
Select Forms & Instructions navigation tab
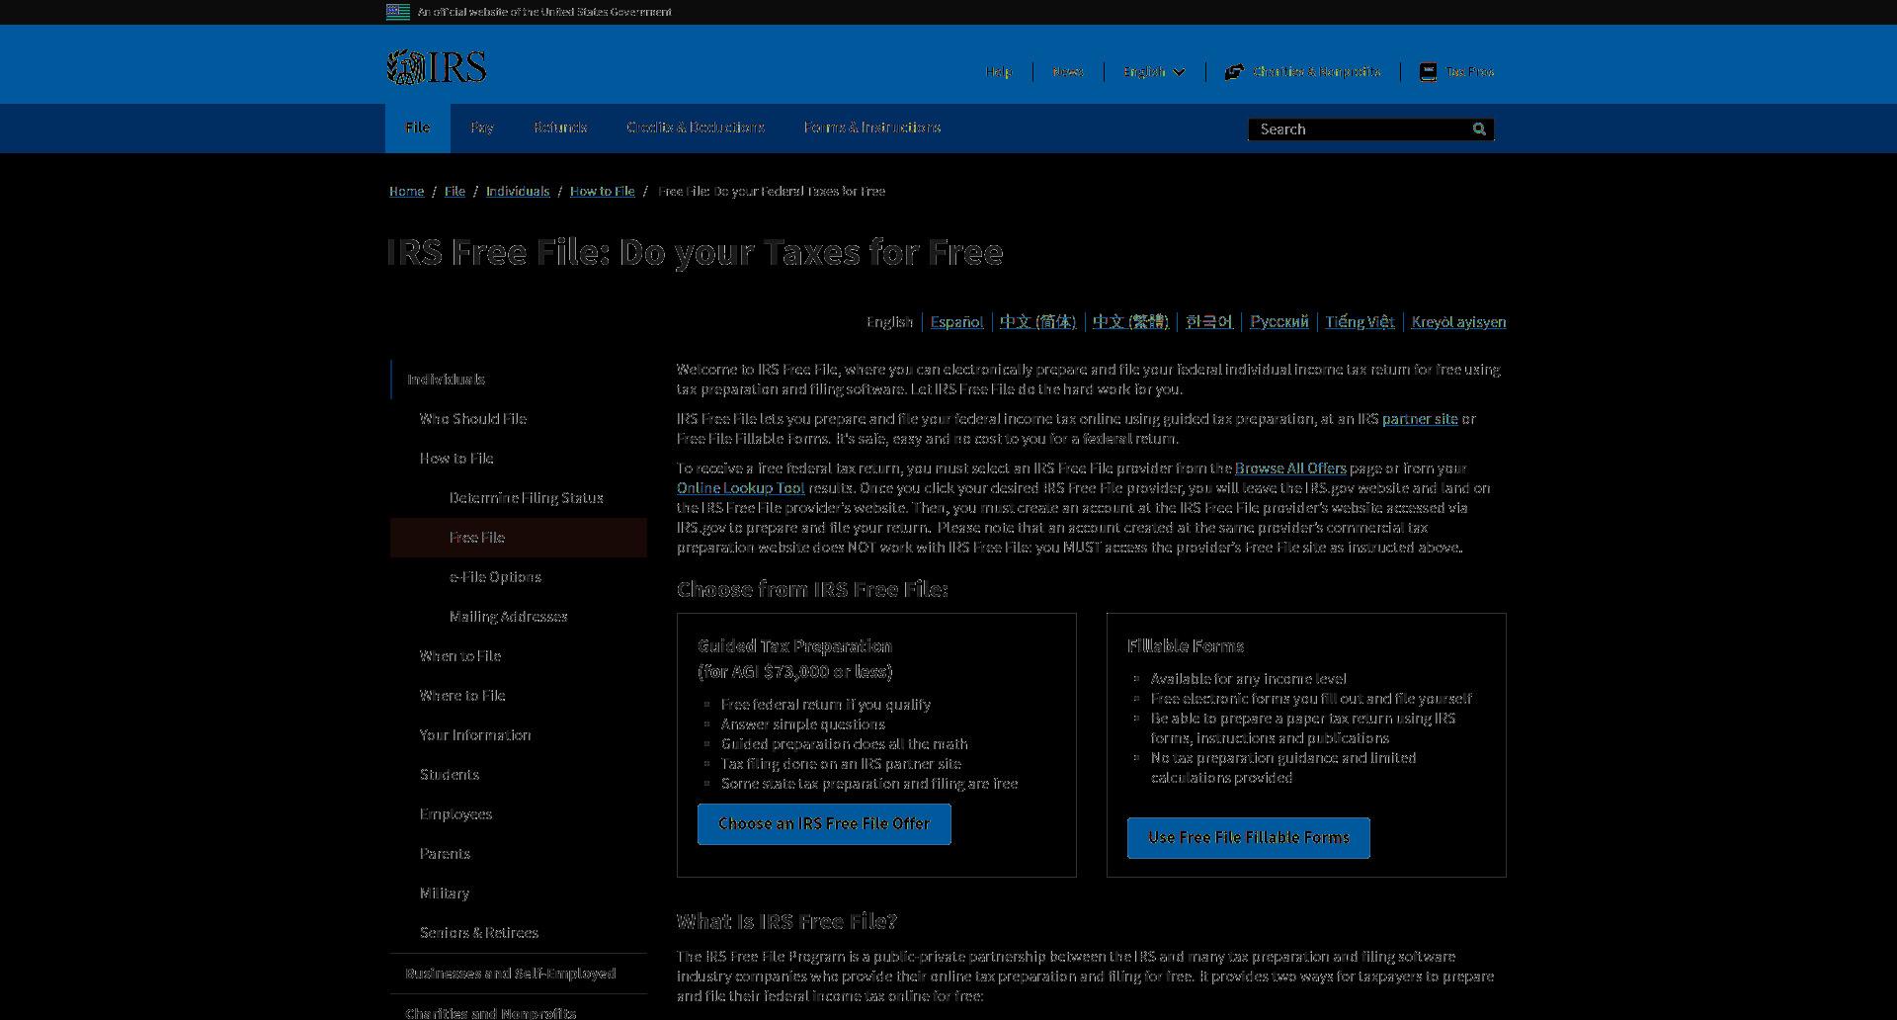click(x=871, y=127)
